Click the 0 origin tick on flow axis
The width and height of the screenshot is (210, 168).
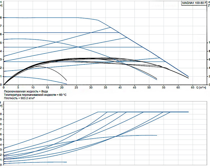(4, 87)
